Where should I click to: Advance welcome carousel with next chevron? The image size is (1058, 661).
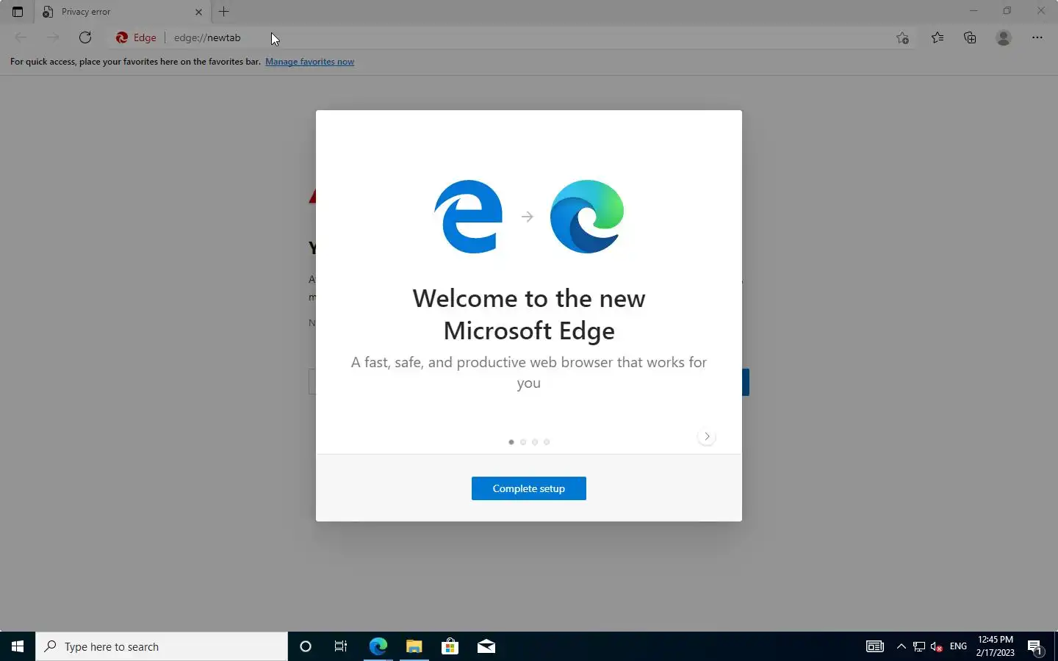point(707,436)
